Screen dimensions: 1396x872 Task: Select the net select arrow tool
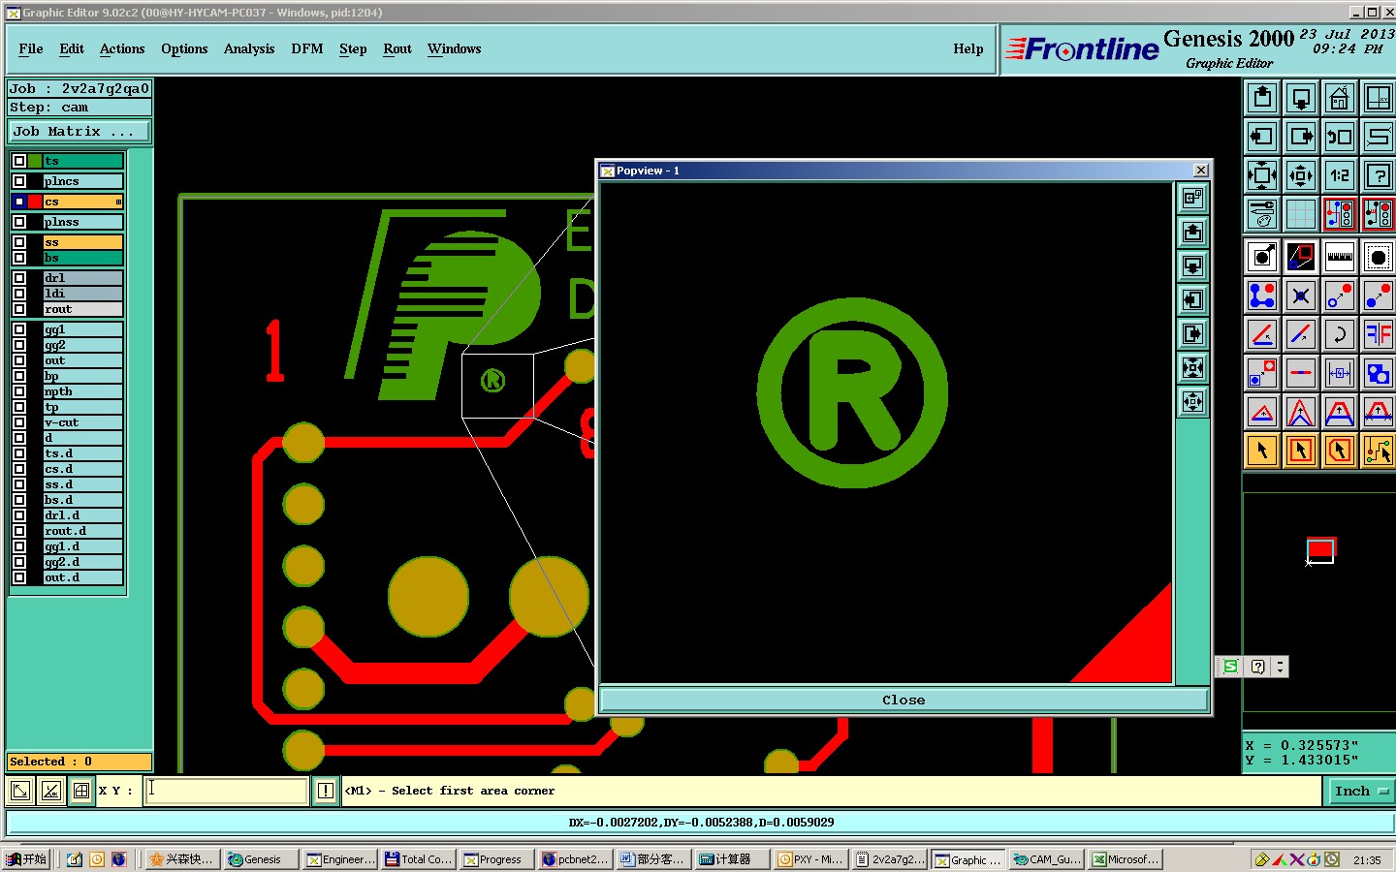pyautogui.click(x=1378, y=451)
